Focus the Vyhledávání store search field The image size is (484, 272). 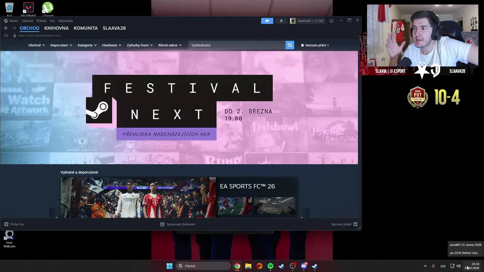237,45
